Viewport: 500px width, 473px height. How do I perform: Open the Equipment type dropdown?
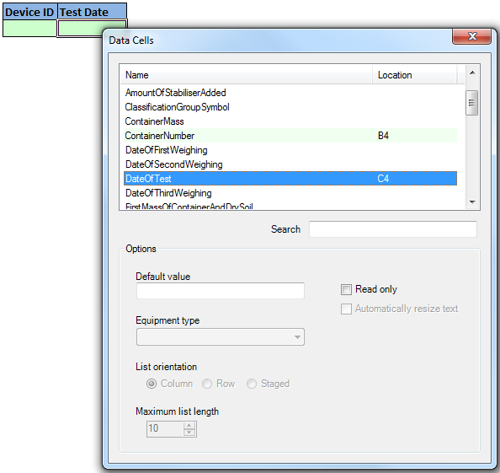[x=221, y=337]
